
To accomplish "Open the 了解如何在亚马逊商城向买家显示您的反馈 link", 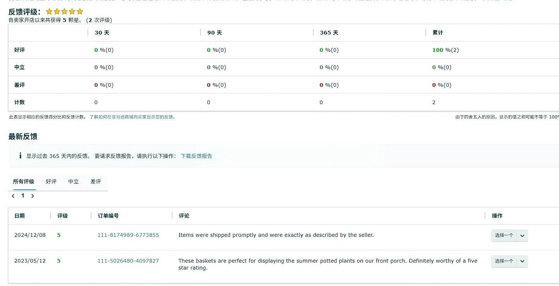I will tap(133, 117).
